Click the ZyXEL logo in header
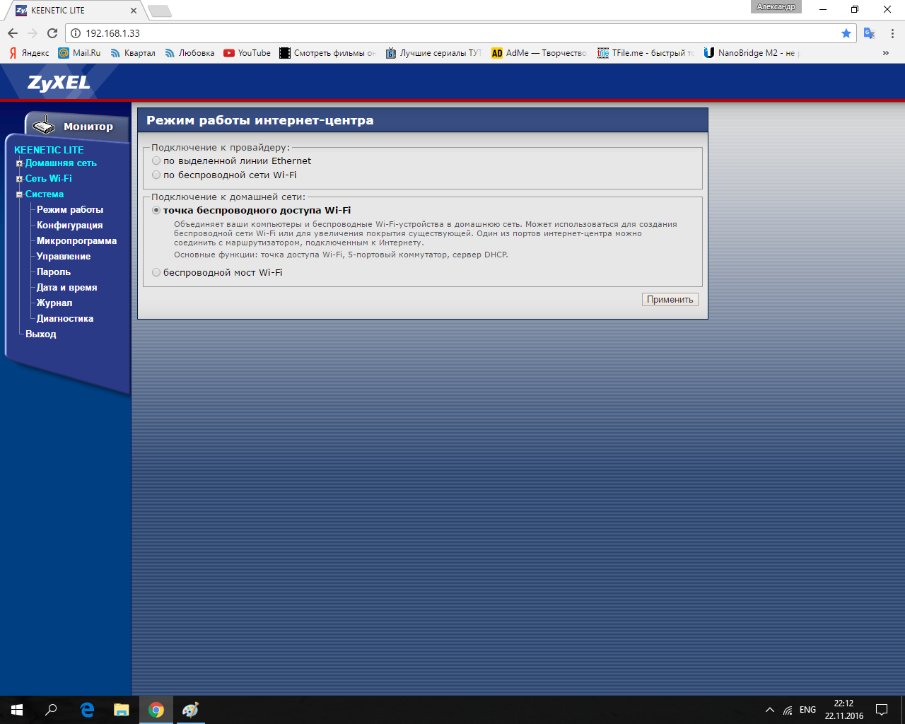The width and height of the screenshot is (905, 724). (x=59, y=83)
